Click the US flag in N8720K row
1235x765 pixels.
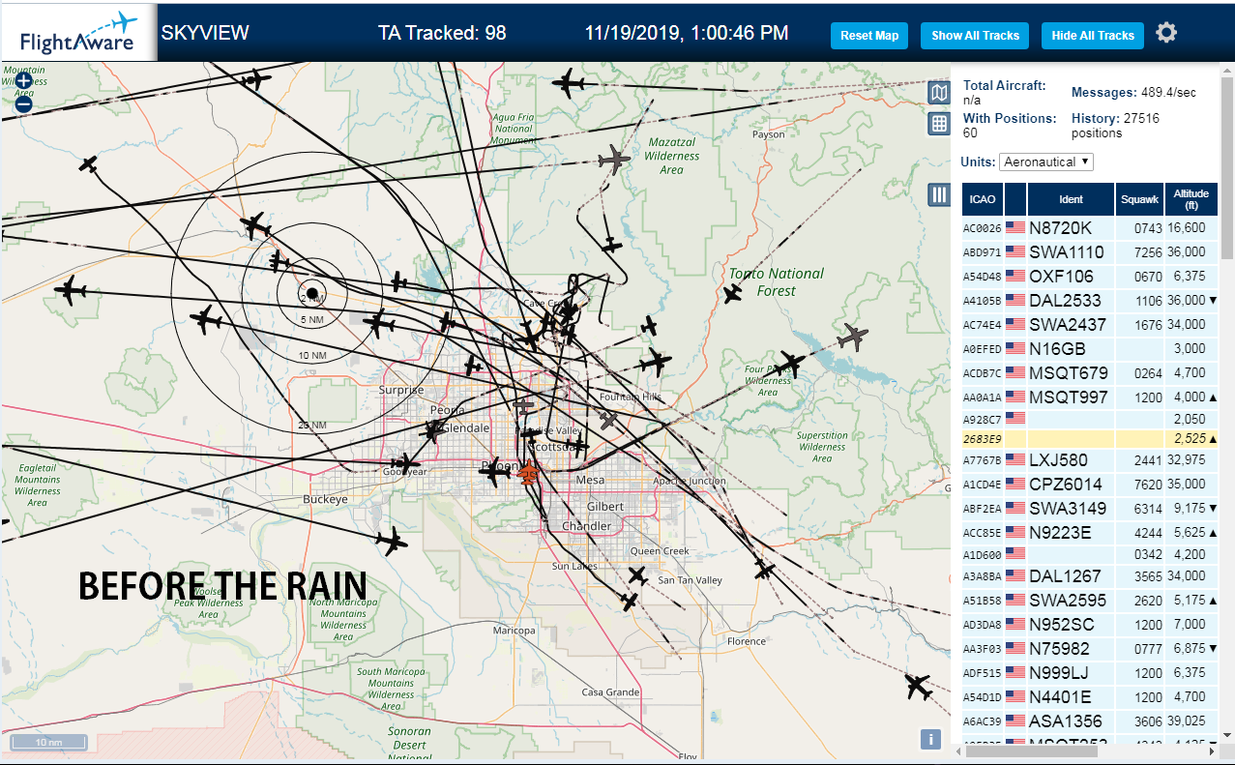point(1014,228)
